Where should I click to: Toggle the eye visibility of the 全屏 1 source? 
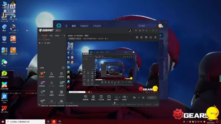[40, 43]
